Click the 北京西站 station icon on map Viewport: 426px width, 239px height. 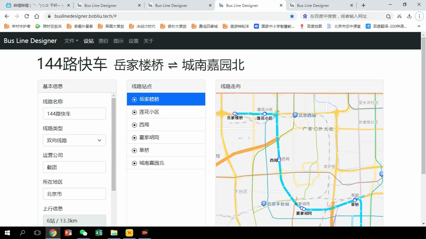[295, 115]
